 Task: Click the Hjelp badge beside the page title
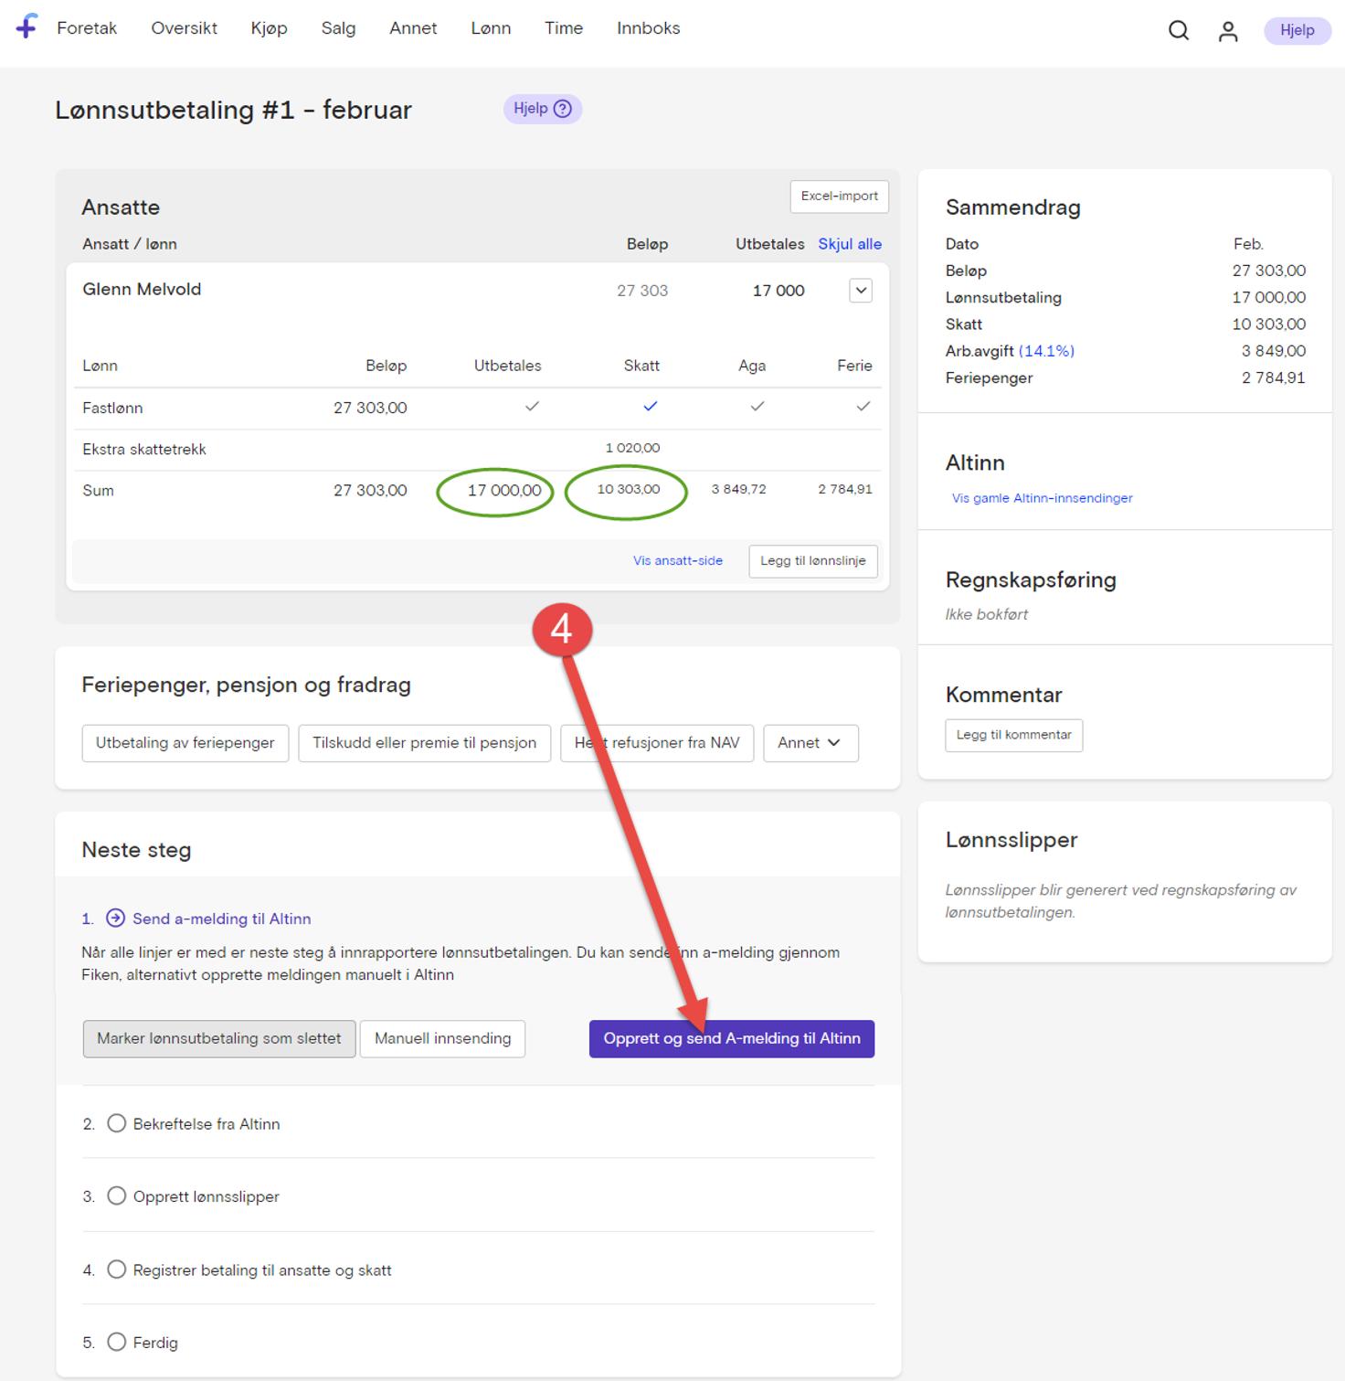(543, 109)
